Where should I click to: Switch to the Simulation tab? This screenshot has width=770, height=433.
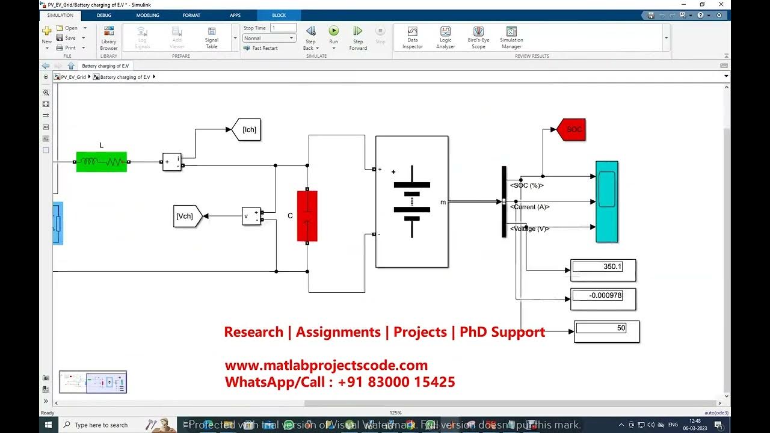(x=60, y=15)
